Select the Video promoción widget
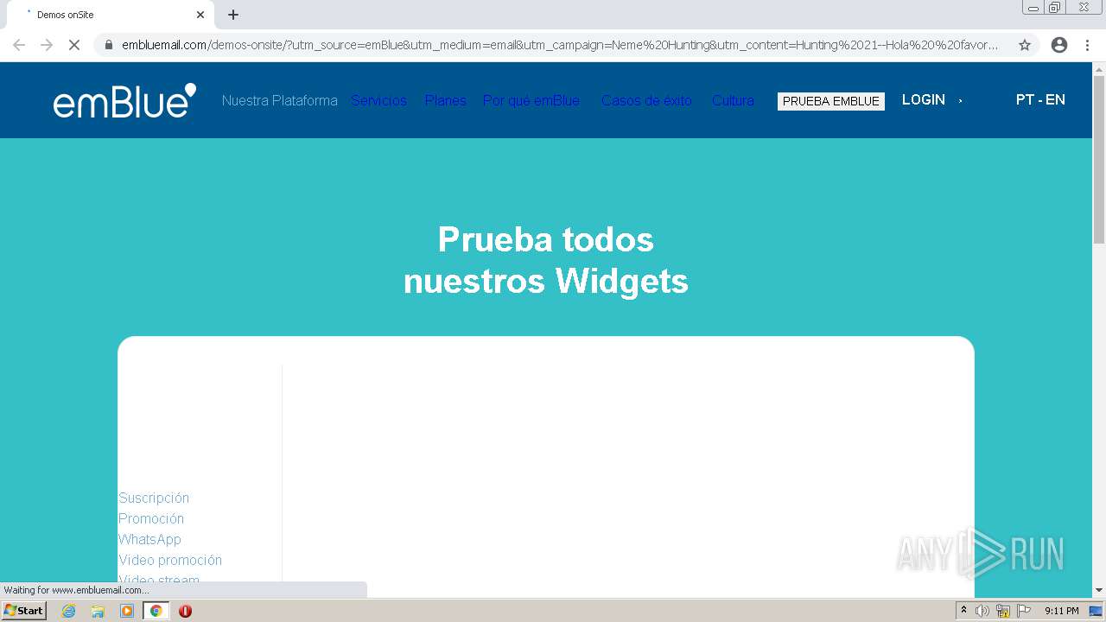 pos(170,561)
